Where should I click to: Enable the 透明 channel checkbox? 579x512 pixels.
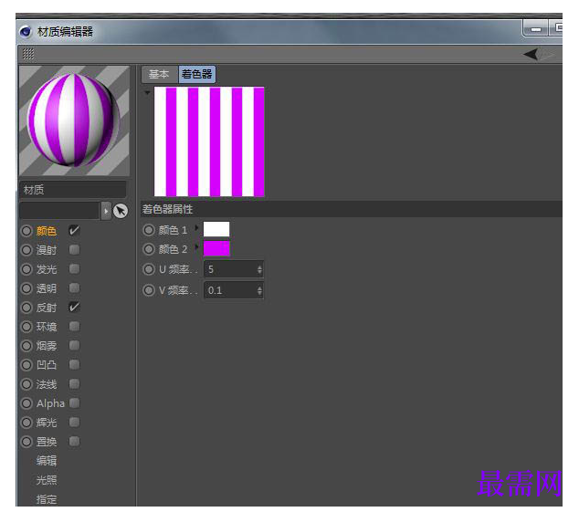point(74,287)
